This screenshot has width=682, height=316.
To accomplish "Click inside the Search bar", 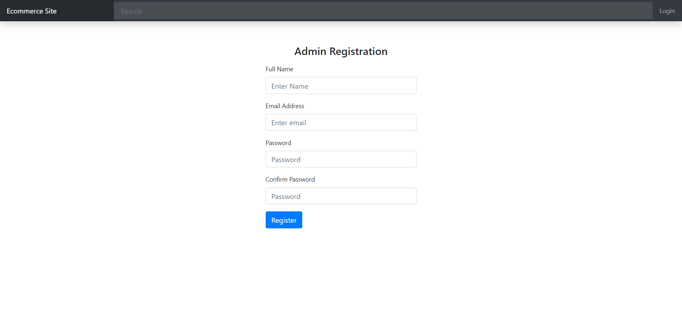I will tap(383, 11).
